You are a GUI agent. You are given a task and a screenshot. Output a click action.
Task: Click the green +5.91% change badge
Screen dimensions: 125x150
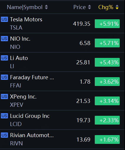[x=107, y=24]
